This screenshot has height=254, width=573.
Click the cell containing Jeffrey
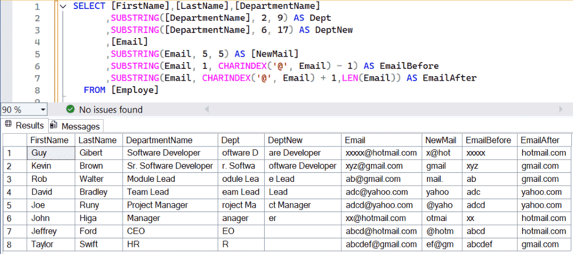click(51, 231)
